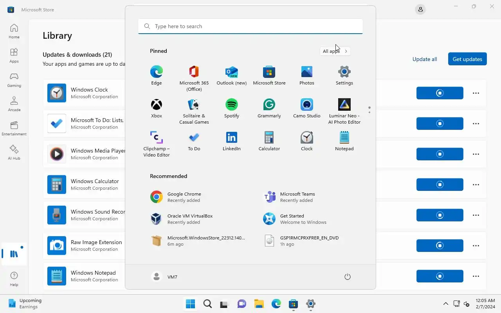Stop Raw Image Extension update
The image size is (501, 313).
point(440,246)
